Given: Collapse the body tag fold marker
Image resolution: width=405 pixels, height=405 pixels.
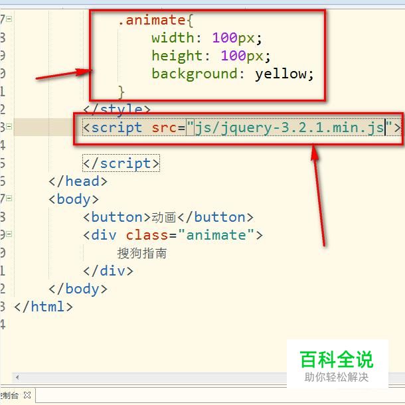Looking at the screenshot, I should pyautogui.click(x=9, y=199).
